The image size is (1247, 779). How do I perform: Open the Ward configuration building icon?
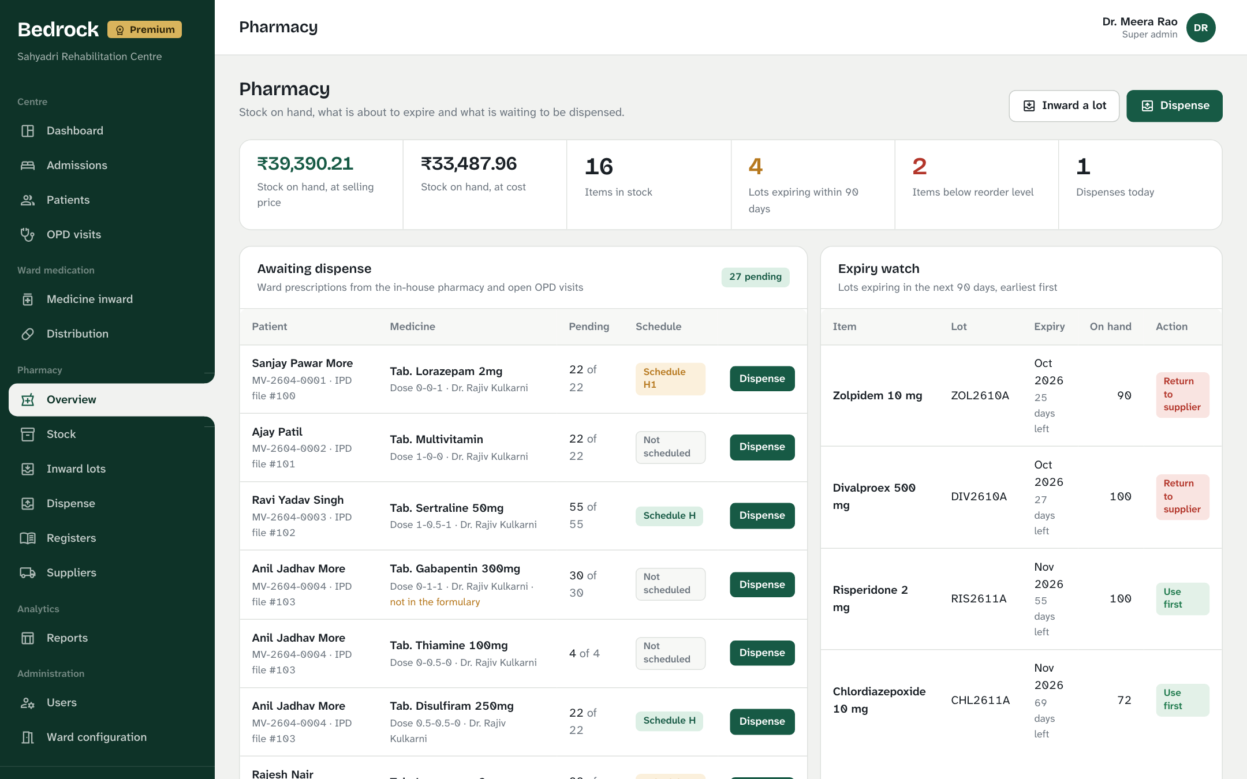point(28,737)
